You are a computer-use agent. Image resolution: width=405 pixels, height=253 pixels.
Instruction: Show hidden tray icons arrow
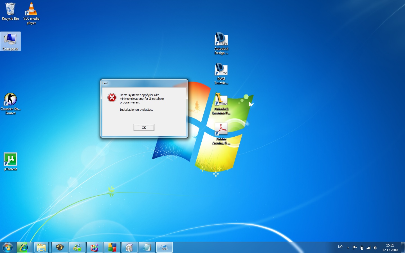point(348,248)
